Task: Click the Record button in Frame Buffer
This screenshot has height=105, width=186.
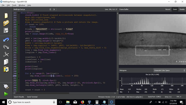Action: click(168, 9)
